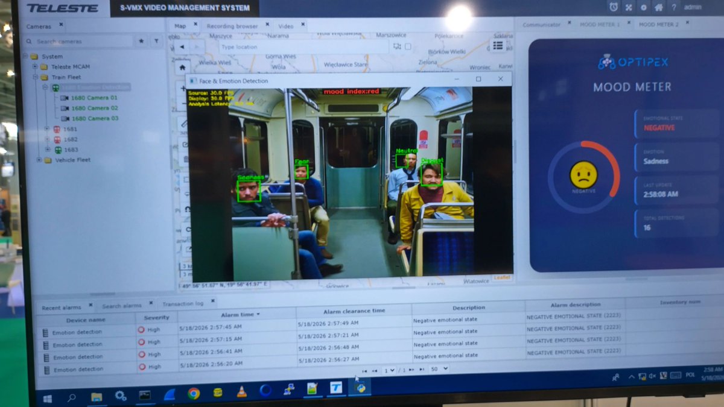Sort by Device name column header
The image size is (724, 407).
(x=86, y=320)
